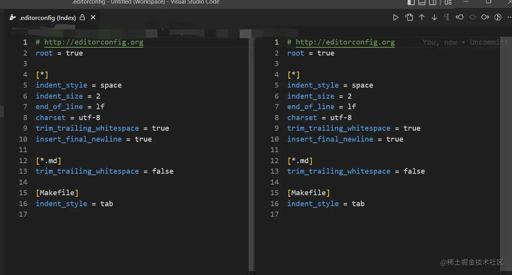Click the lock icon on .editorconfig tab
The width and height of the screenshot is (512, 275).
(82, 18)
